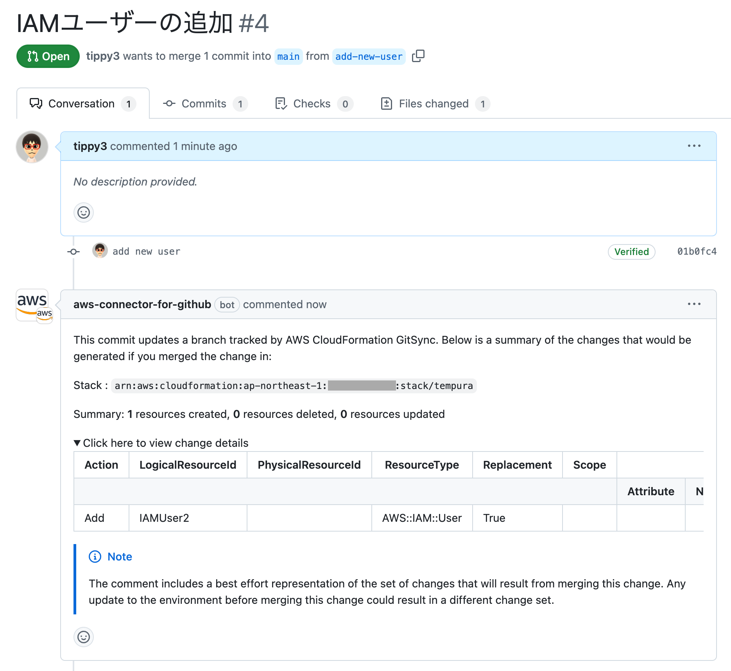The width and height of the screenshot is (731, 671).
Task: Click the ResourceType column header
Action: [422, 465]
